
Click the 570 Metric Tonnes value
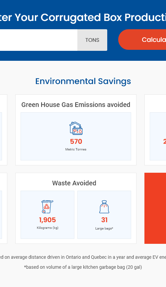[76, 142]
